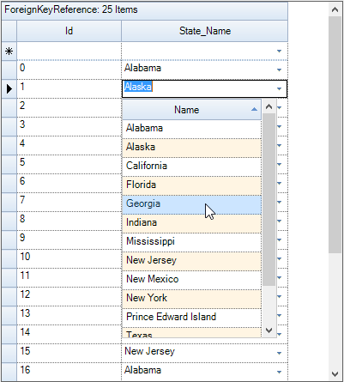Sort by the Name column header

coord(191,110)
